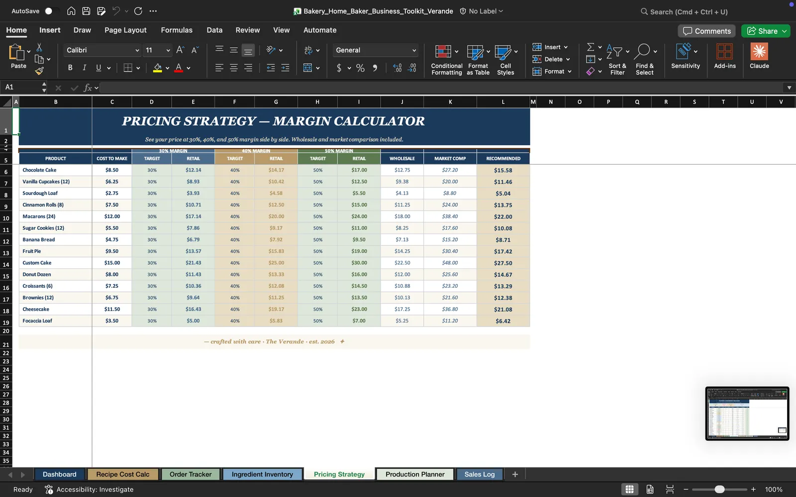Expand the font name dropdown
Image resolution: width=796 pixels, height=497 pixels.
[x=137, y=50]
